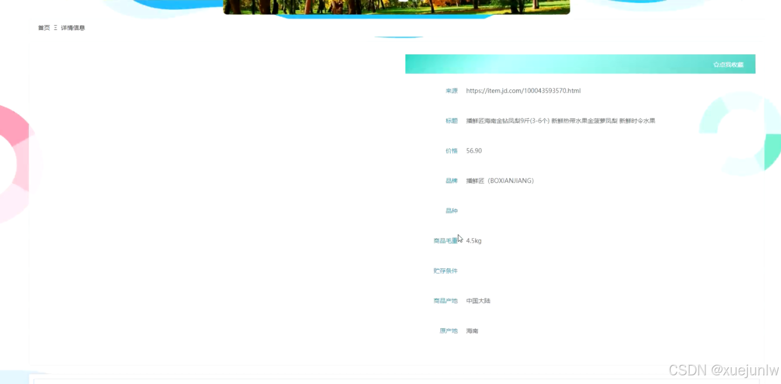Click the park banner image at top

[397, 7]
